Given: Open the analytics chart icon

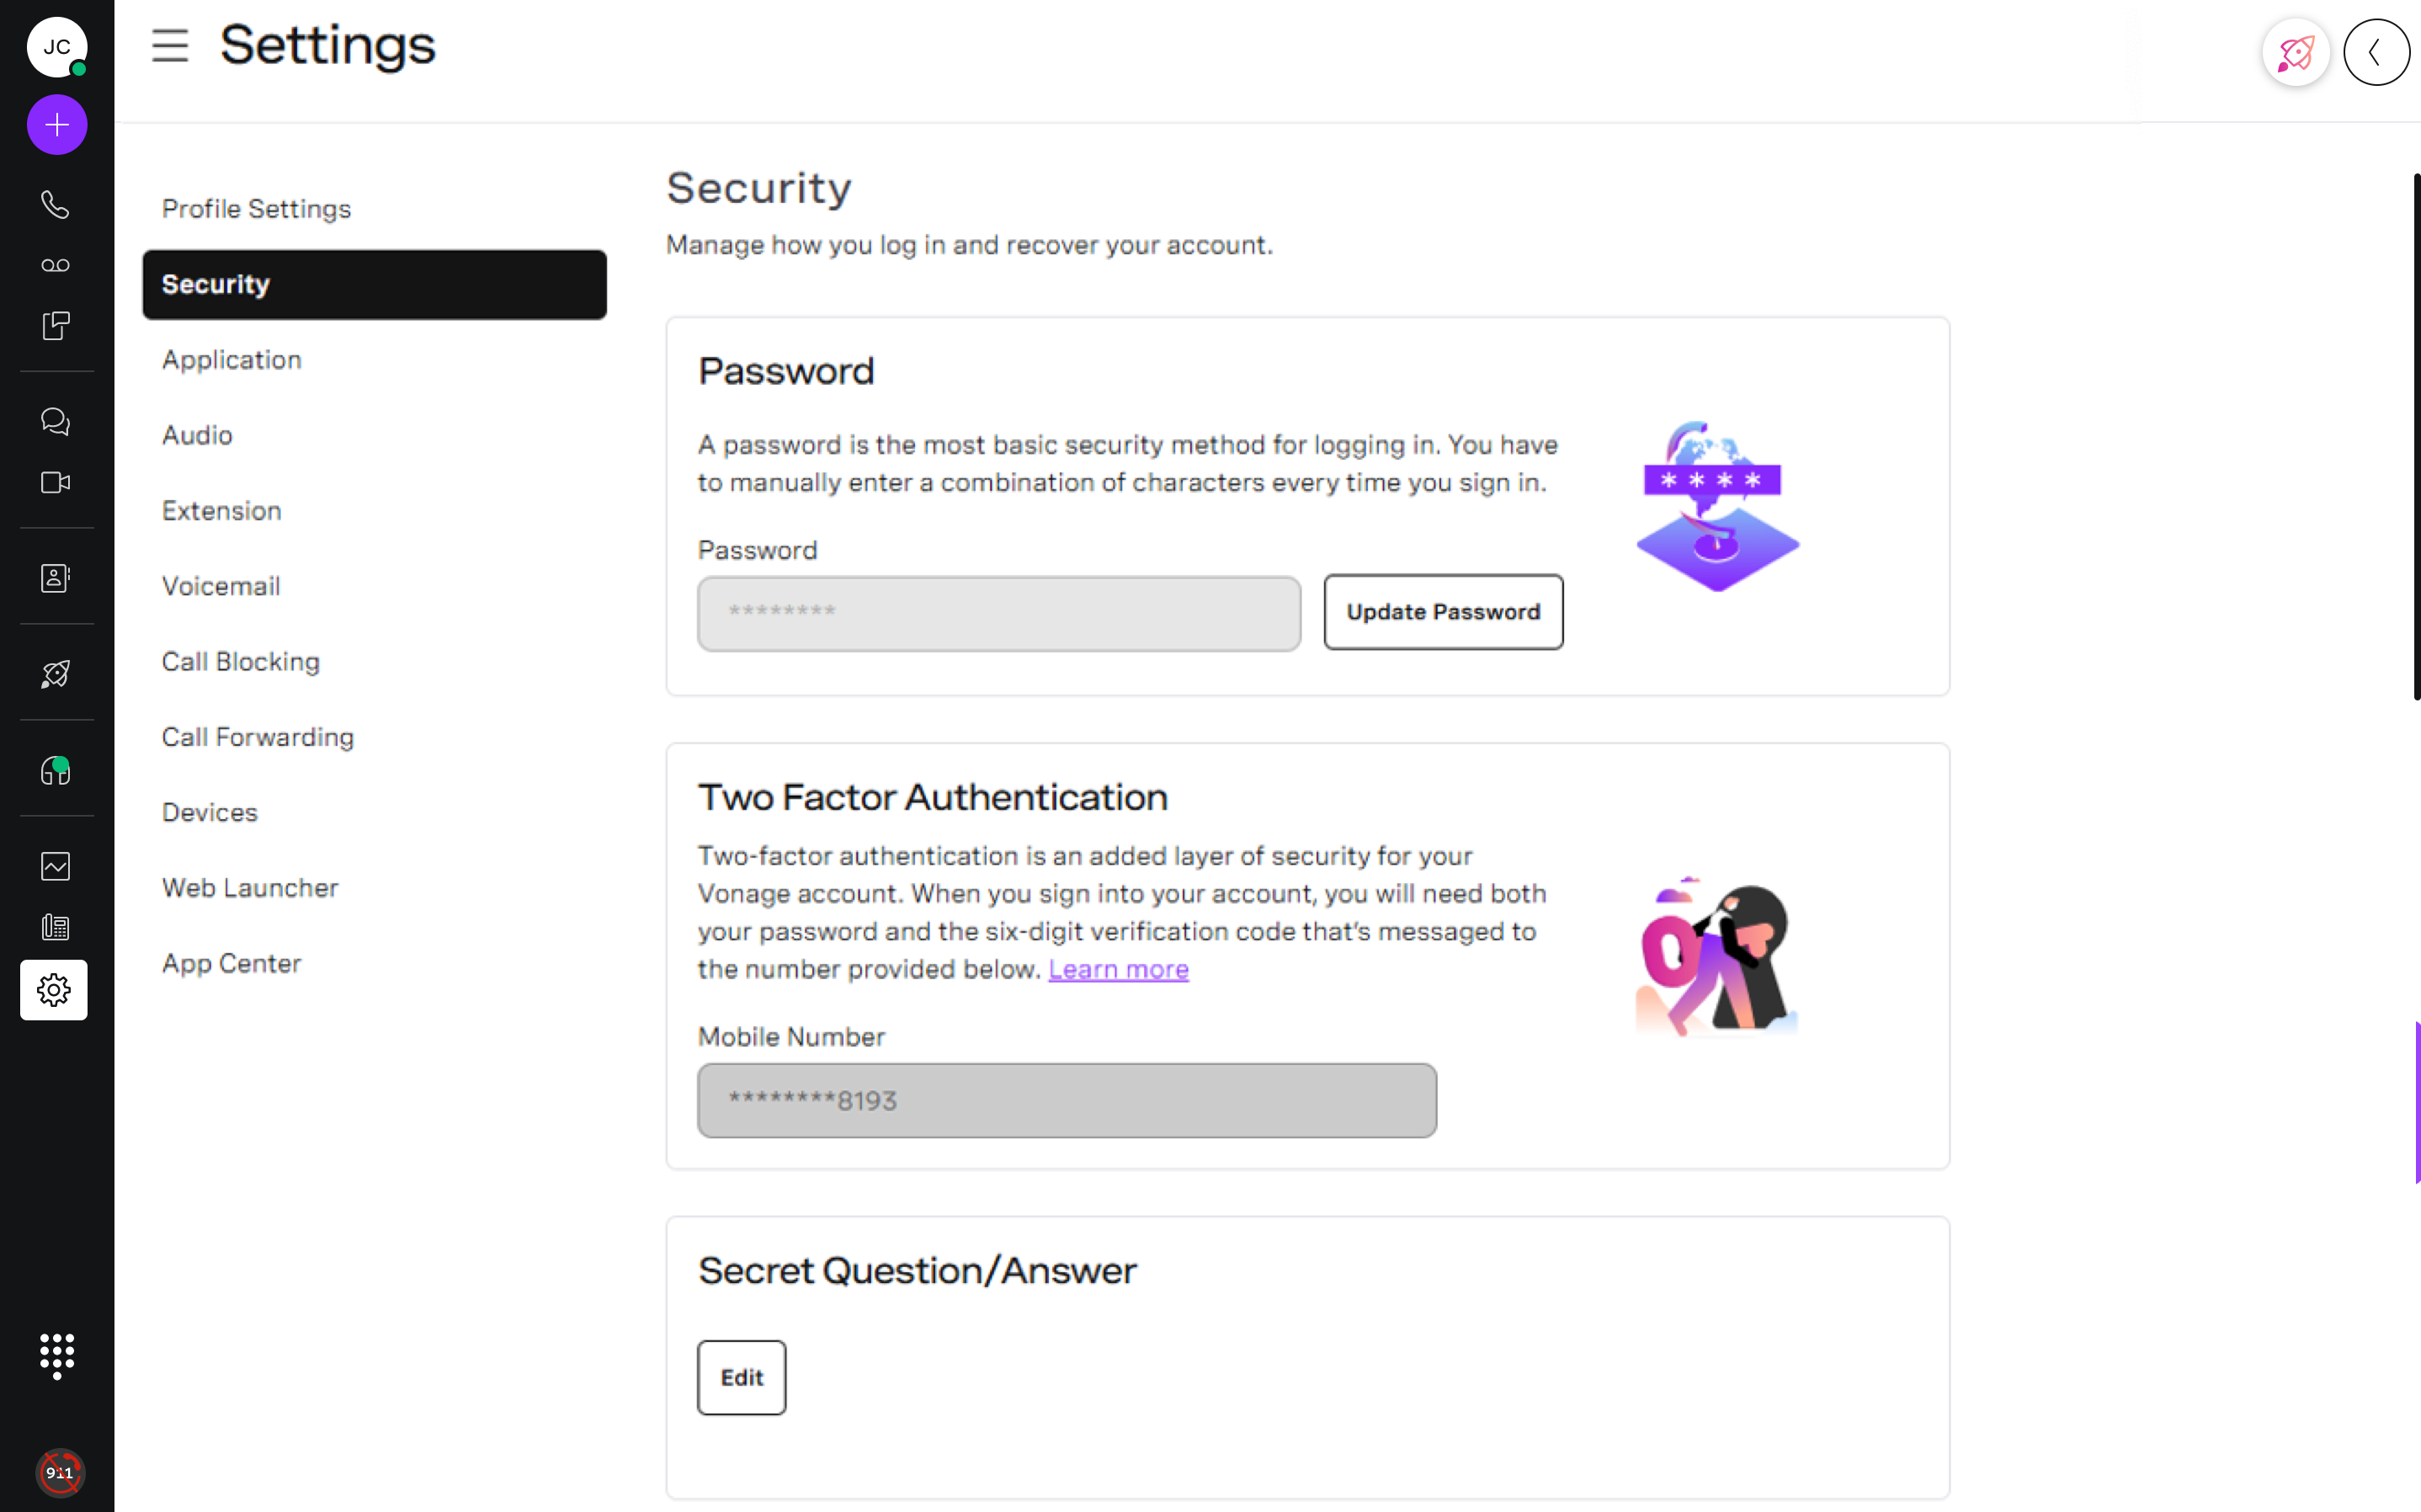Looking at the screenshot, I should [x=55, y=866].
